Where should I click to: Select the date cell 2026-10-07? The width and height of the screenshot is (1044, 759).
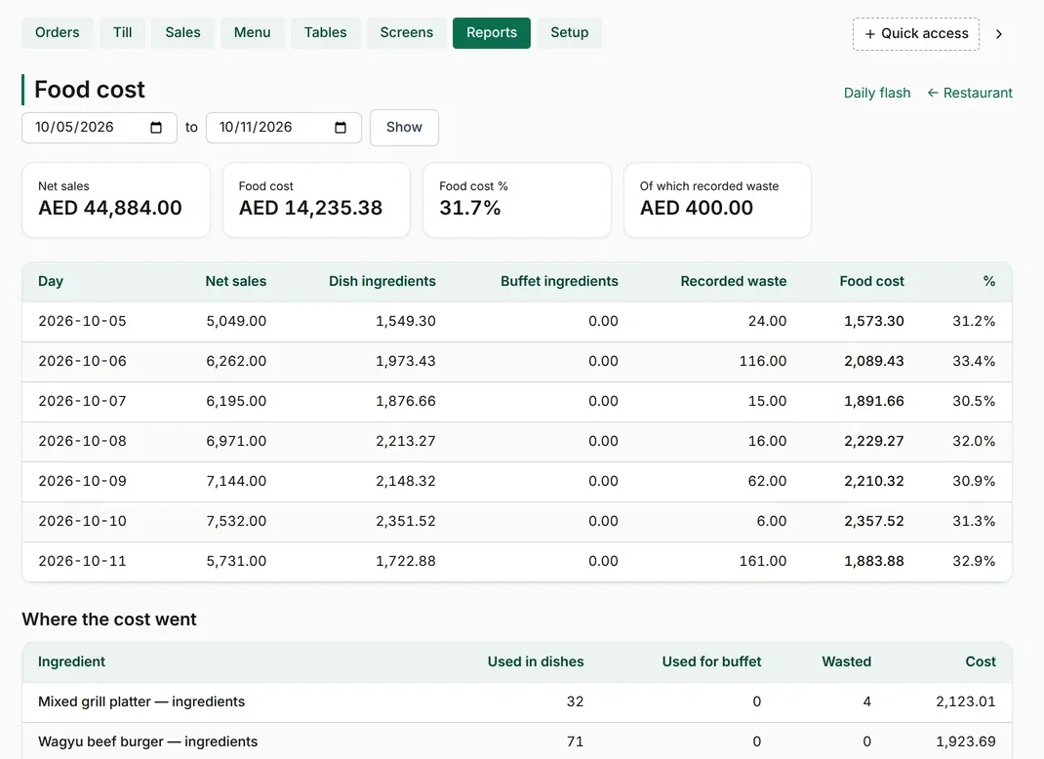tap(82, 402)
